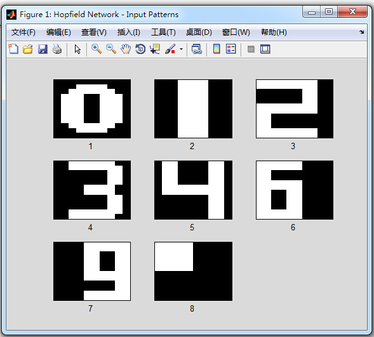This screenshot has width=374, height=337.
Task: Select the Edit Plot arrow tool
Action: pyautogui.click(x=77, y=50)
